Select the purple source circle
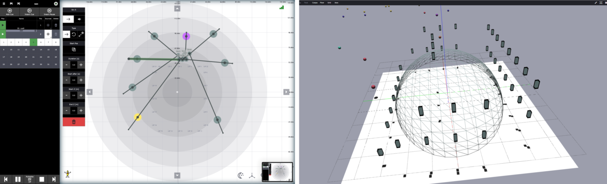The height and width of the screenshot is (184, 607). 186,36
